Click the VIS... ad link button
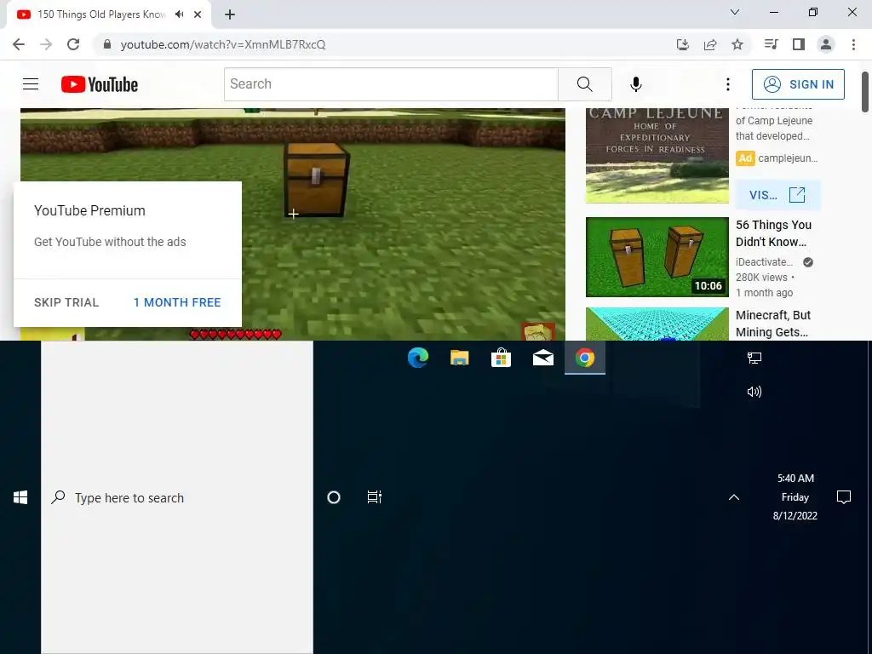 (777, 195)
